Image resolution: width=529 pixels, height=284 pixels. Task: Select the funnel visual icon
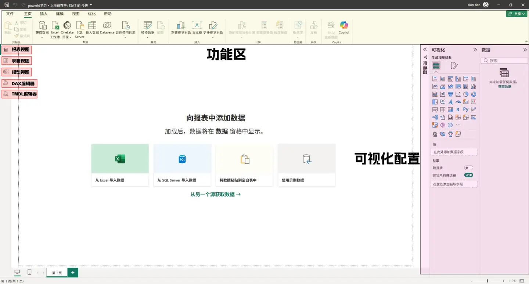(450, 94)
